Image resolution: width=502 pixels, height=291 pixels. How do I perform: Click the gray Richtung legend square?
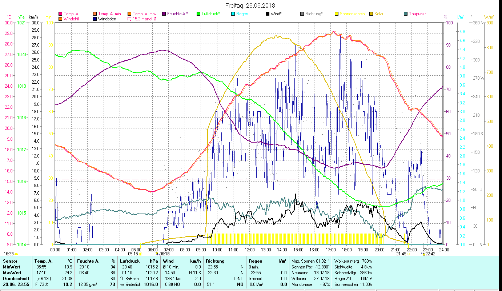click(302, 14)
